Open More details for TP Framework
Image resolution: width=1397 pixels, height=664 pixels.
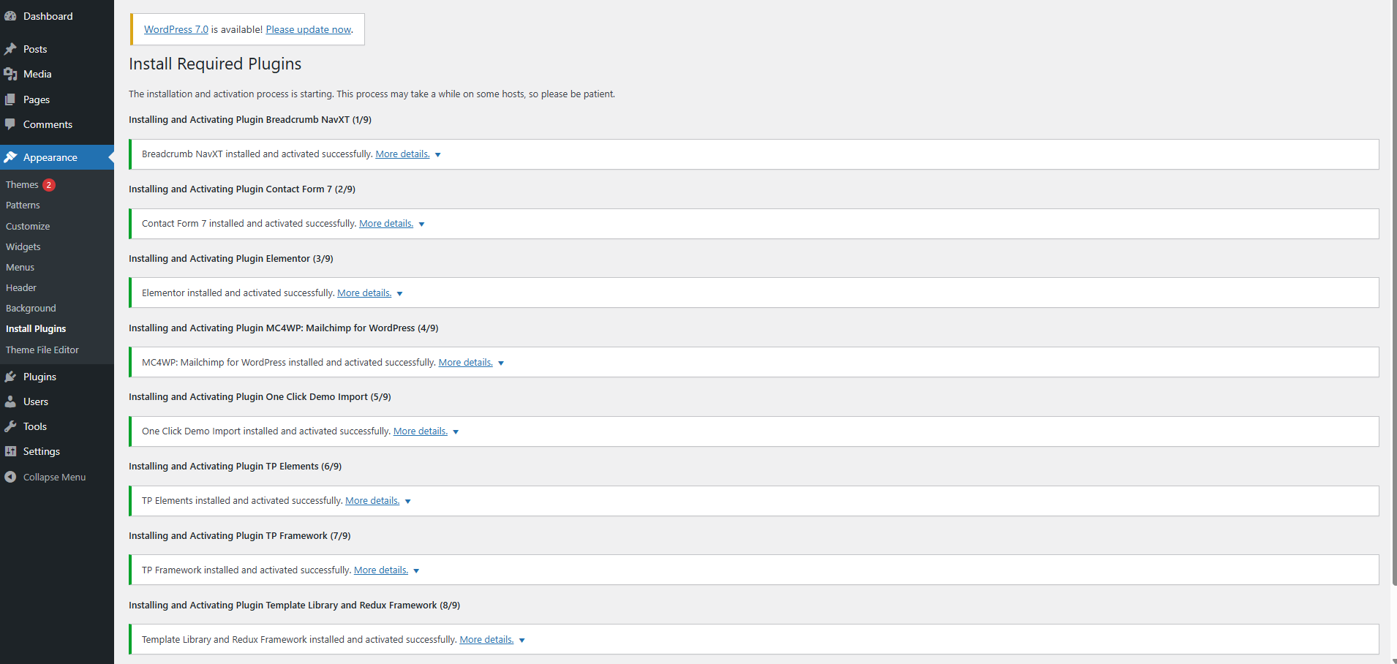point(381,570)
